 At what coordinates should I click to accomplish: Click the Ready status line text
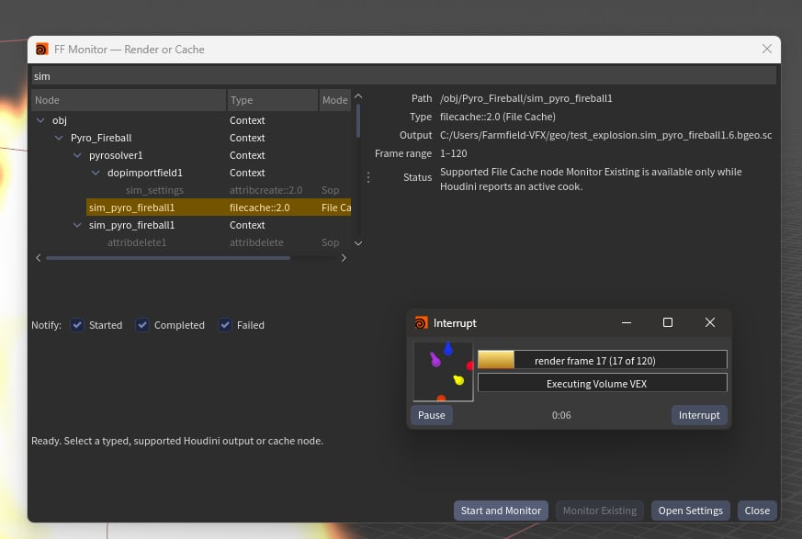[177, 441]
